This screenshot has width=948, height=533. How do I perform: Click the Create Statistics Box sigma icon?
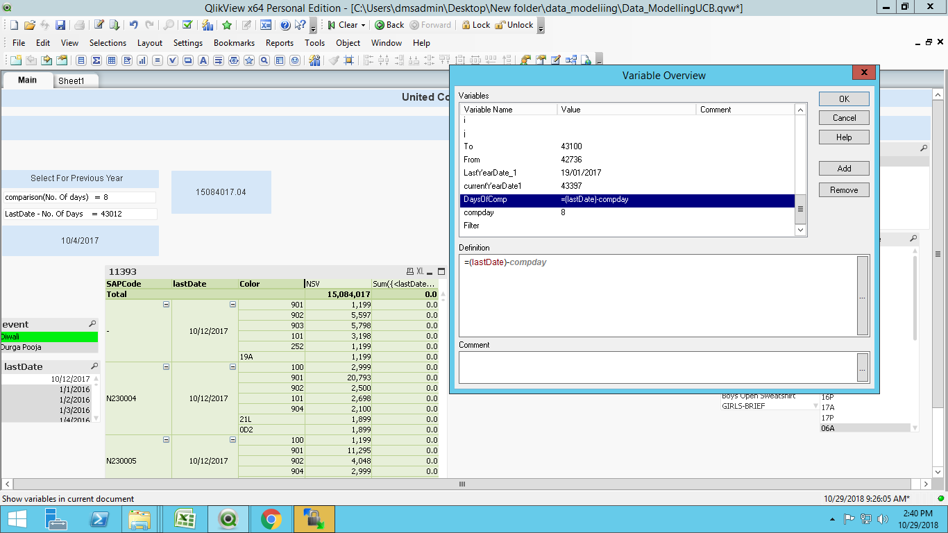tap(96, 60)
